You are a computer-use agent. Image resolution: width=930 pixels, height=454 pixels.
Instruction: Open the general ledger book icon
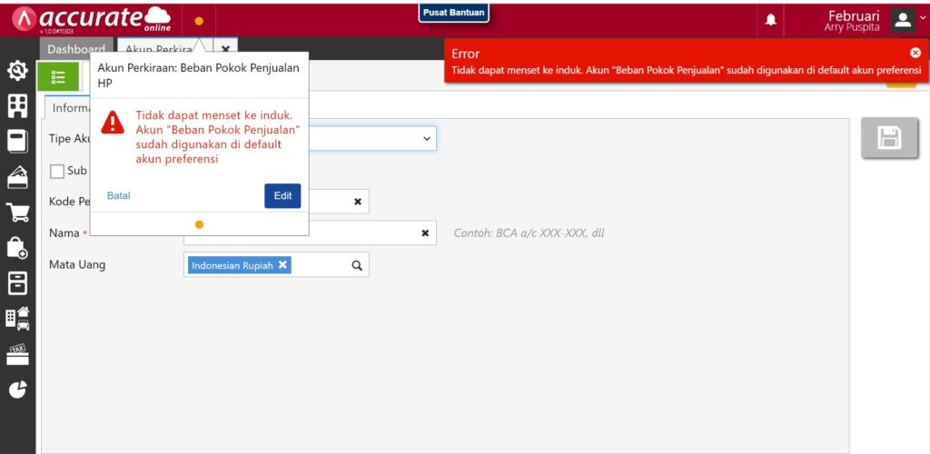17,142
